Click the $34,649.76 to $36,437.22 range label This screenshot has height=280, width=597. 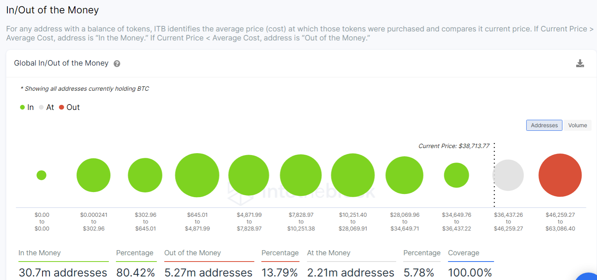click(x=456, y=221)
